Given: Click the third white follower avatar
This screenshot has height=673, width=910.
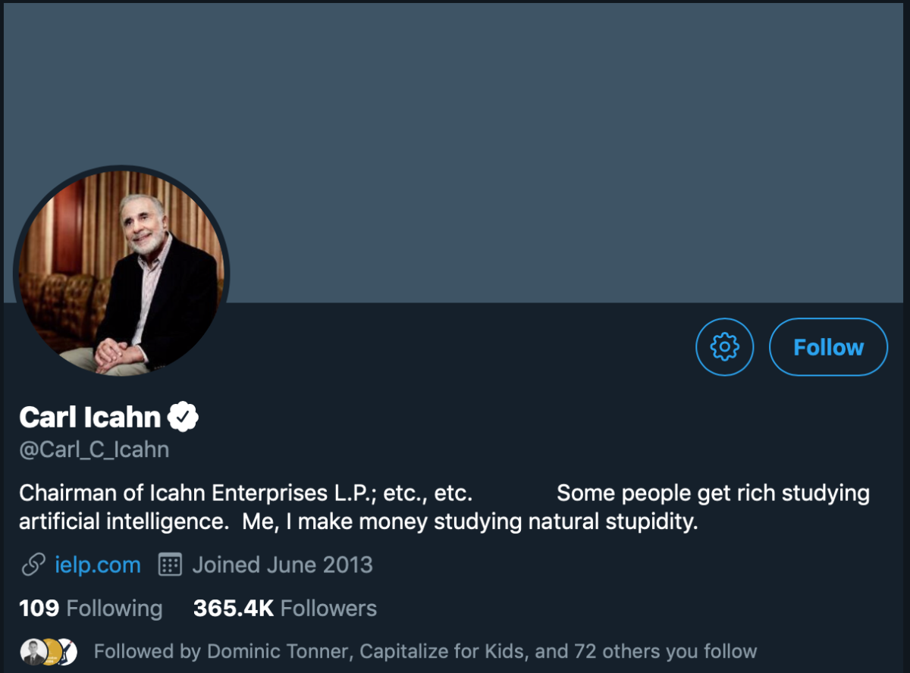Looking at the screenshot, I should pyautogui.click(x=67, y=651).
